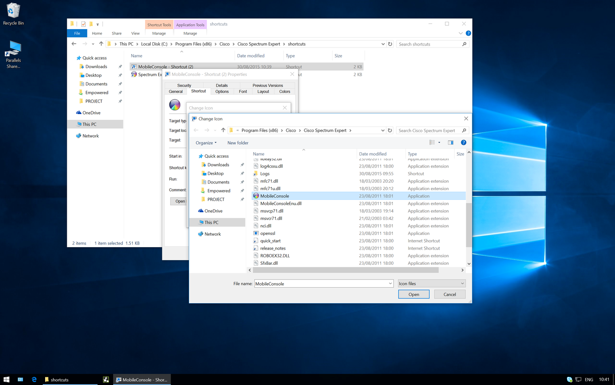Viewport: 615px width, 385px height.
Task: Click the shortcuts taskbar button
Action: [70, 380]
